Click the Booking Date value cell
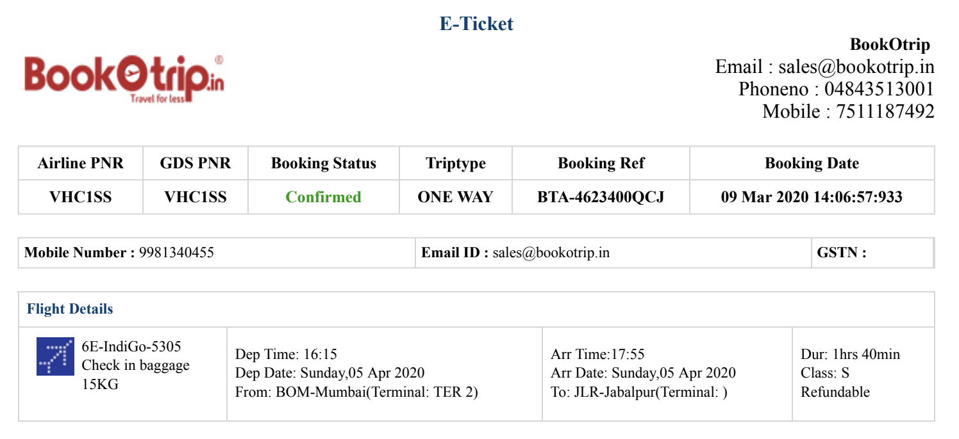The image size is (959, 439). click(x=812, y=197)
